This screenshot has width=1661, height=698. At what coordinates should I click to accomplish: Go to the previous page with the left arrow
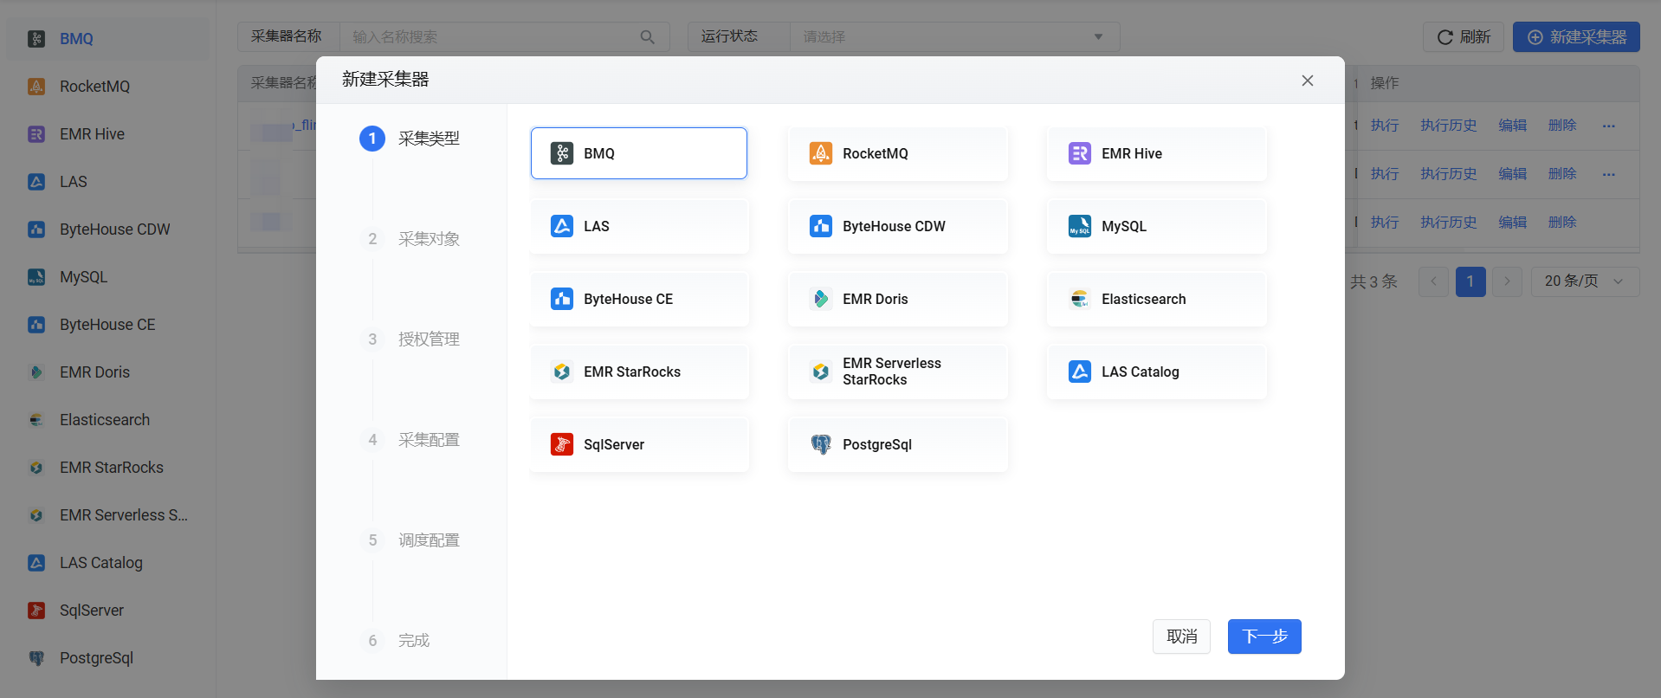coord(1433,281)
